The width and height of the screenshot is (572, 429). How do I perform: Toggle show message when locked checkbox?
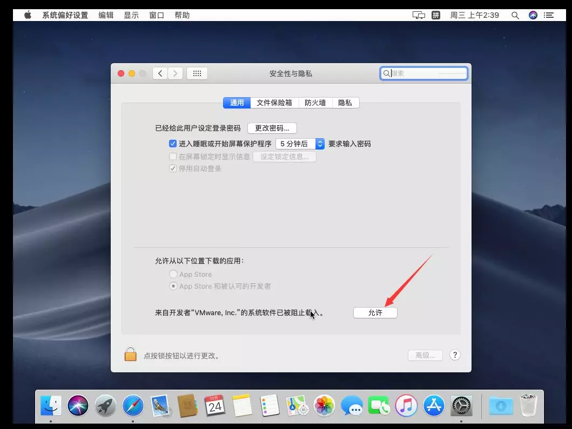[x=173, y=156]
